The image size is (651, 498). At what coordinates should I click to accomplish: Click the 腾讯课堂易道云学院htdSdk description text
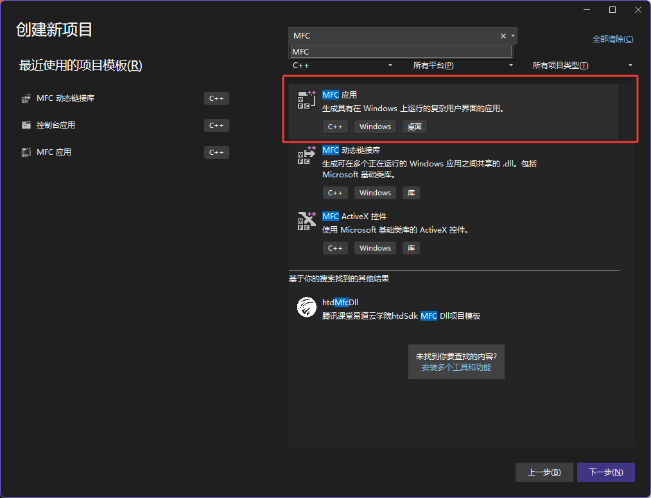pos(401,316)
